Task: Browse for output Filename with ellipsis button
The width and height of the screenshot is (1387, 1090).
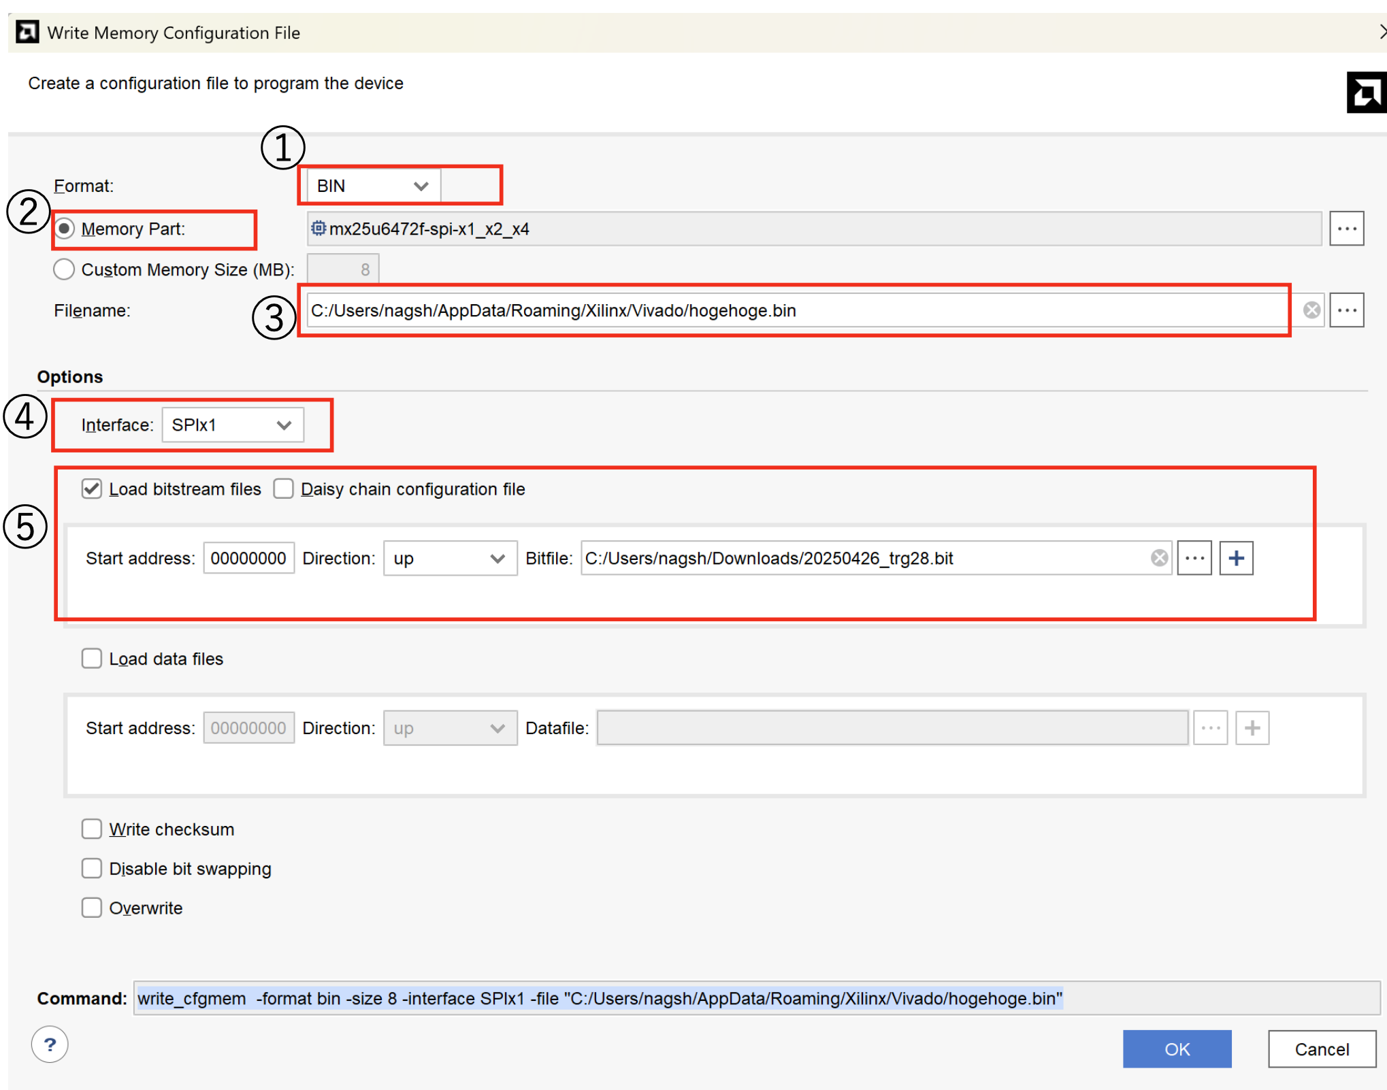Action: pyautogui.click(x=1346, y=310)
